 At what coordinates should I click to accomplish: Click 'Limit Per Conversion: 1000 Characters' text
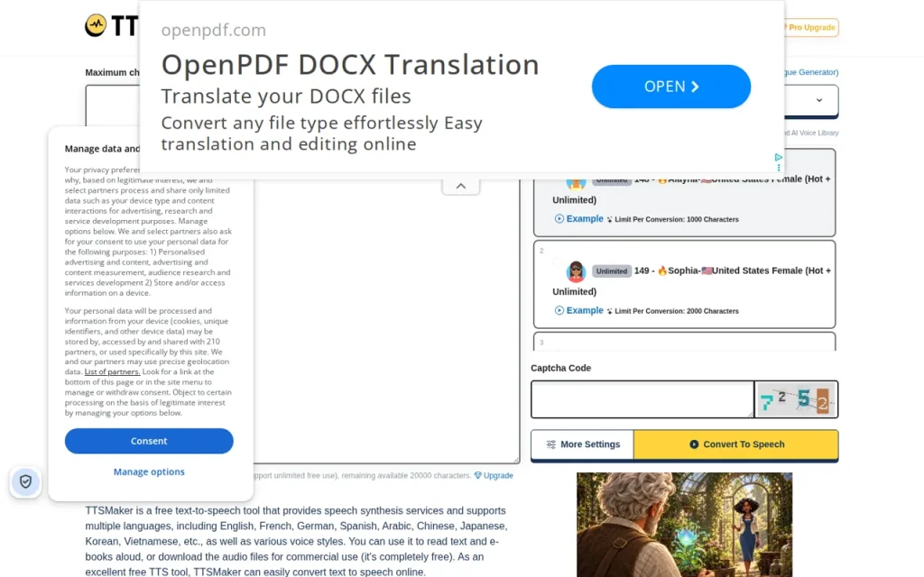[x=677, y=219]
